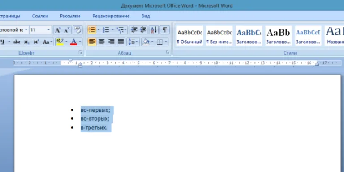Click the text во-вторых;
This screenshot has height=172, width=344.
[95, 118]
